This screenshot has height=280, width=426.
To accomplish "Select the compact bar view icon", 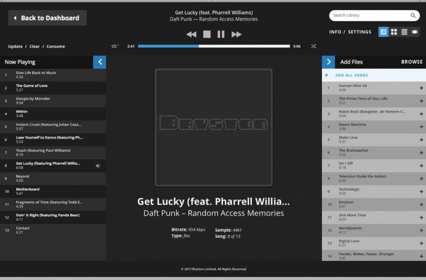I will (415, 32).
